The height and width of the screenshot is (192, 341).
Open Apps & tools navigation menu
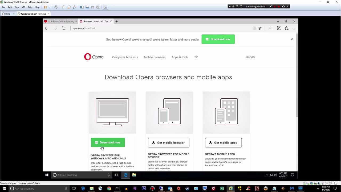[x=180, y=57]
